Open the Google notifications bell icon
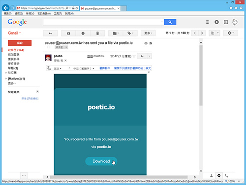This screenshot has width=246, height=185. (216, 22)
